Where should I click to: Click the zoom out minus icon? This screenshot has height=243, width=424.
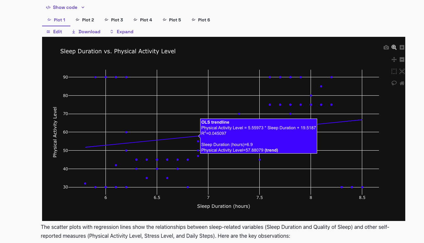coord(402,60)
